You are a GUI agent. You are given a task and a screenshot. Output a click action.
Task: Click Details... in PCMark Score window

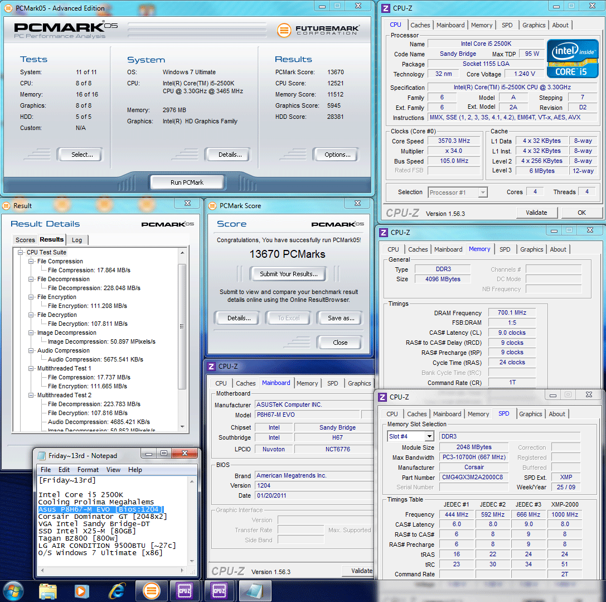tap(239, 318)
